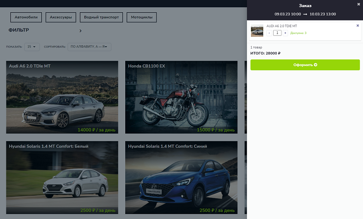Open the Audi A6 2.0 TDIe MT card
This screenshot has height=219, width=363.
62,97
